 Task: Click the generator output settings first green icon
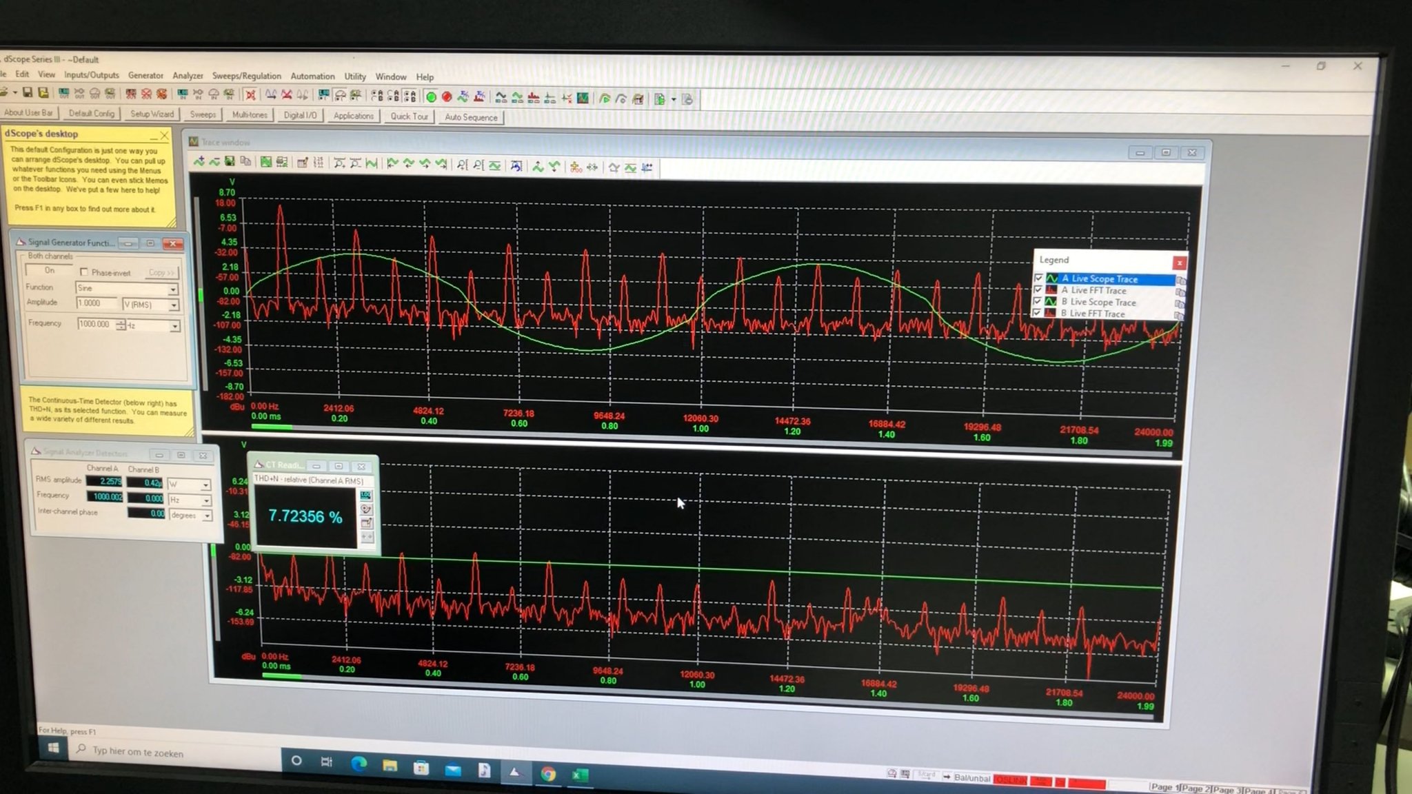point(64,93)
